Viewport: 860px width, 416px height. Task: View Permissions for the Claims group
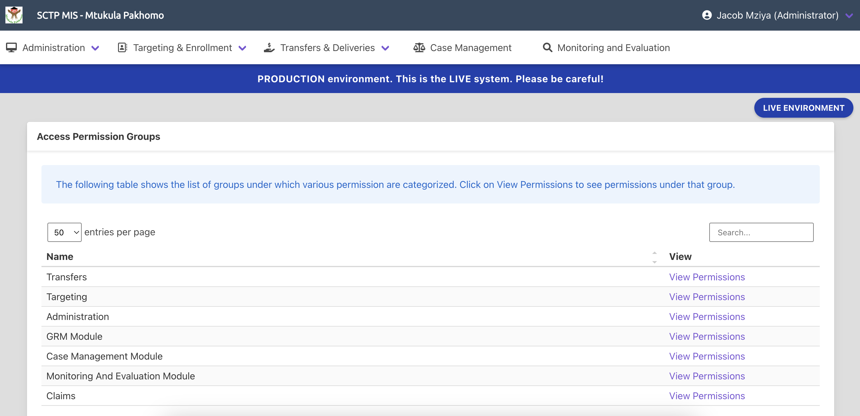point(707,396)
